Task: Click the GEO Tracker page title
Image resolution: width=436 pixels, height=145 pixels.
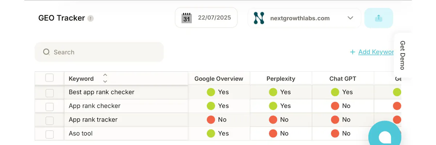Action: click(61, 18)
